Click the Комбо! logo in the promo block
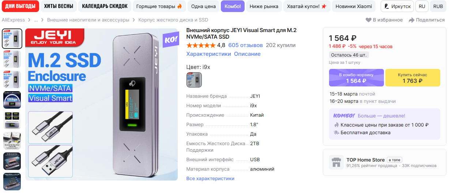The height and width of the screenshot is (194, 449). [x=344, y=116]
